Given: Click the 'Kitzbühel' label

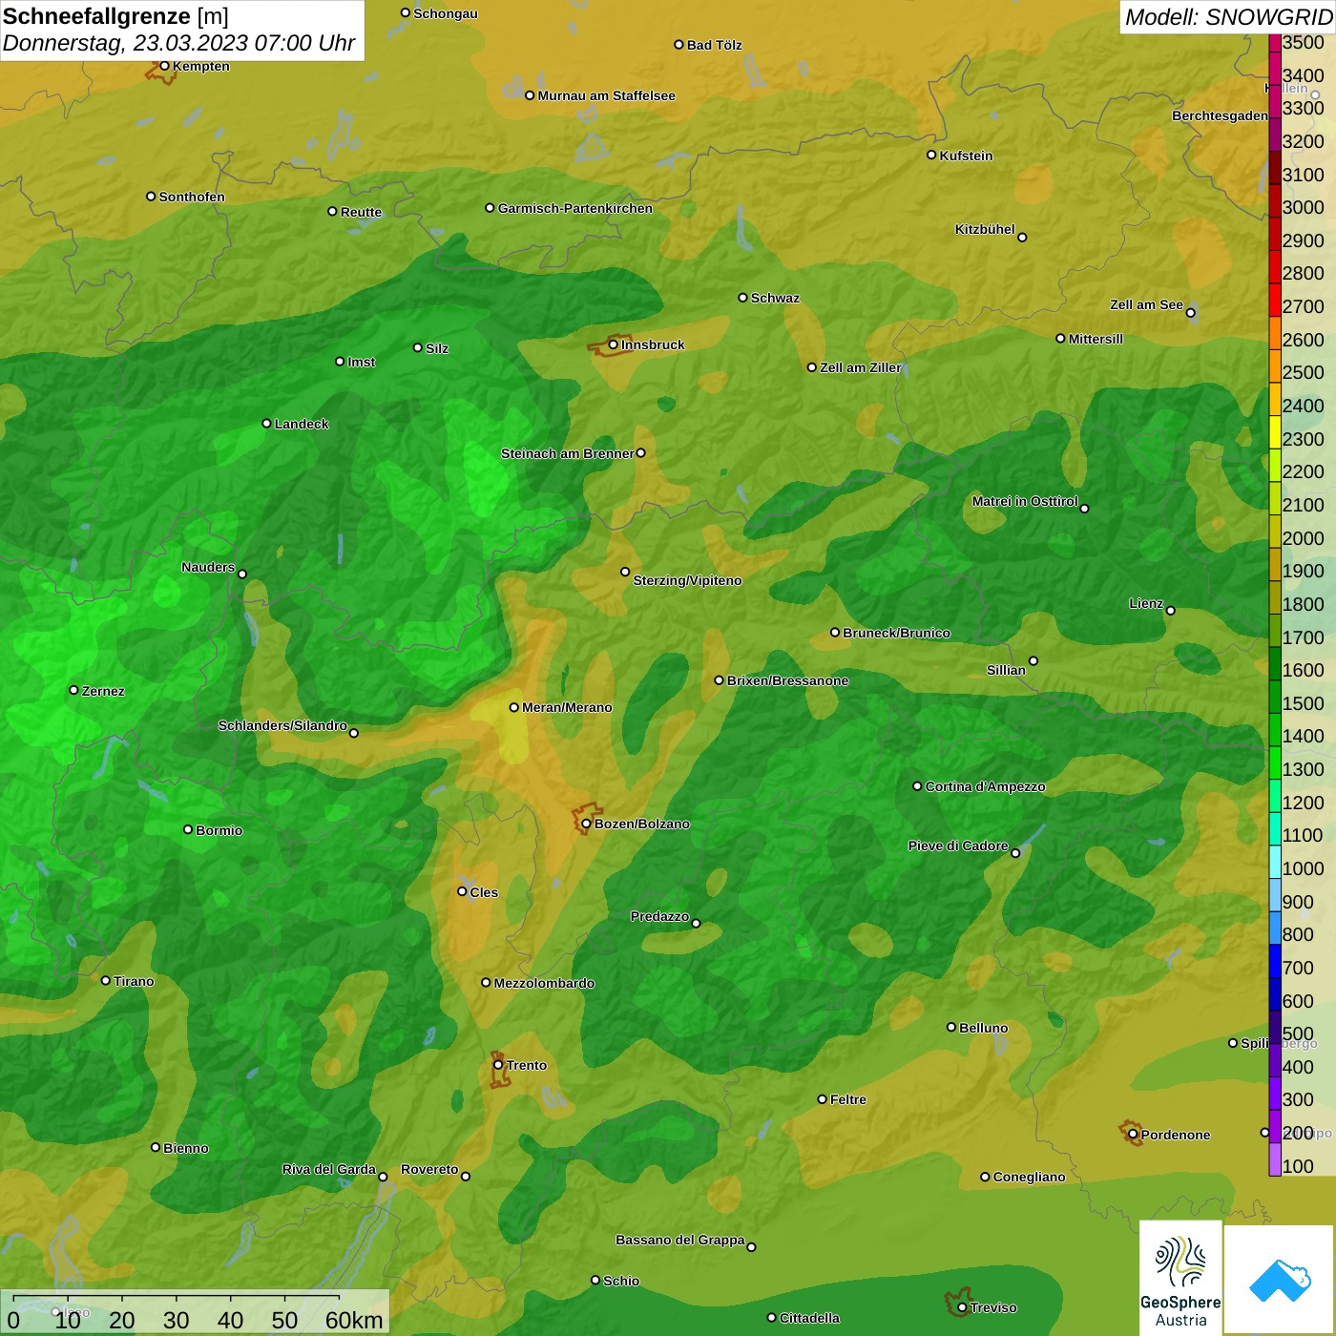Looking at the screenshot, I should click(985, 229).
